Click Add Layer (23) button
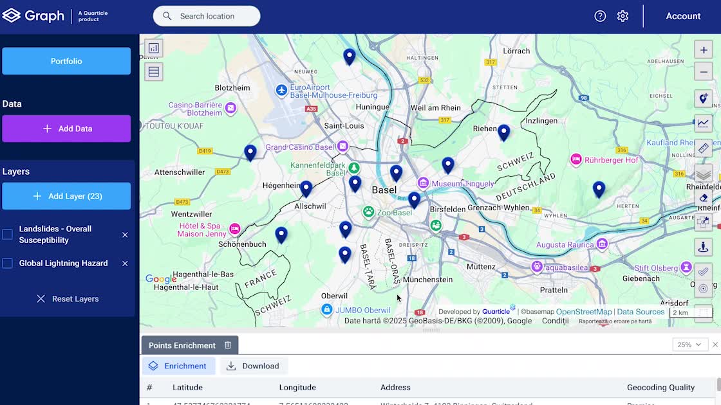This screenshot has width=721, height=405. tap(66, 196)
